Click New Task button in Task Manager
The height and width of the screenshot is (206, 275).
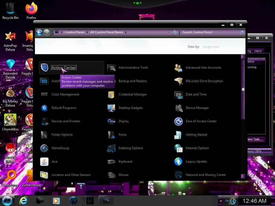pyautogui.click(x=255, y=139)
